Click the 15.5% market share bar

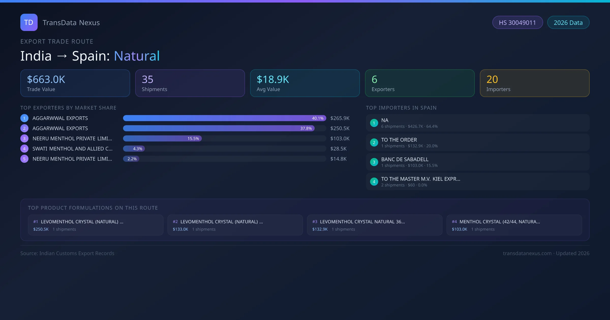[x=162, y=138]
